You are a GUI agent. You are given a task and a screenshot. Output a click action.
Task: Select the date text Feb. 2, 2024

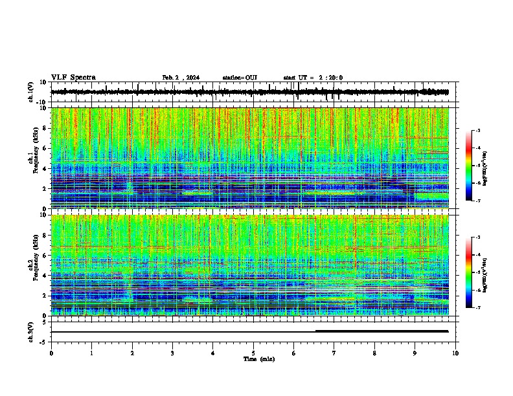click(x=181, y=78)
